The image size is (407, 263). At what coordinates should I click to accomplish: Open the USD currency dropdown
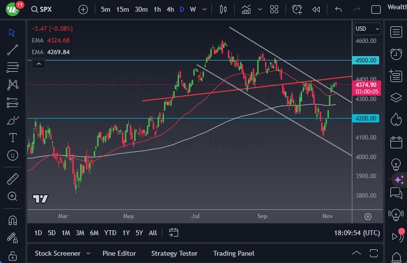tap(367, 29)
